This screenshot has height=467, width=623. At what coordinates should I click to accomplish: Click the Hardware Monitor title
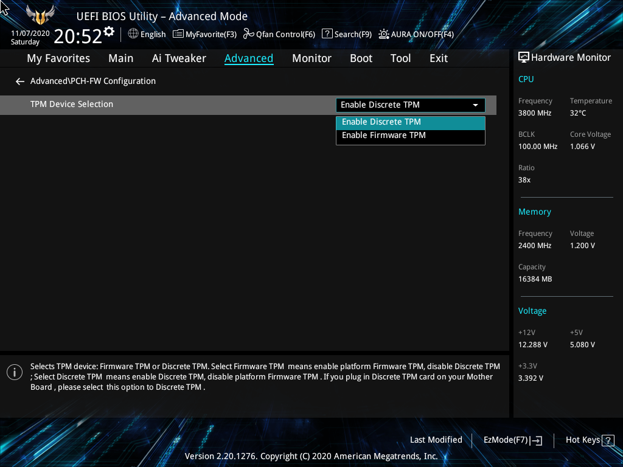571,58
